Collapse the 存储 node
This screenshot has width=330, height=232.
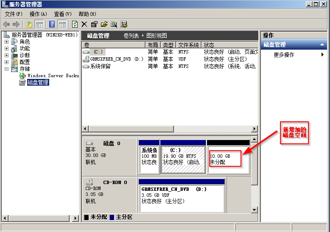coord(6,69)
